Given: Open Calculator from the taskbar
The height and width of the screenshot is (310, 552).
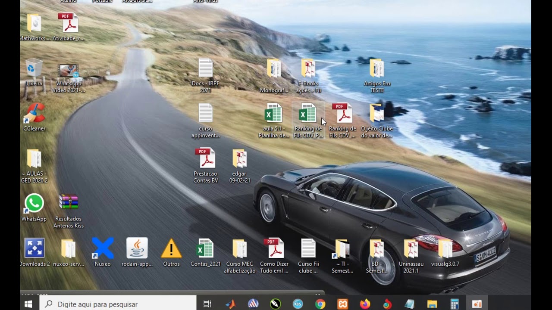Looking at the screenshot, I should (455, 304).
